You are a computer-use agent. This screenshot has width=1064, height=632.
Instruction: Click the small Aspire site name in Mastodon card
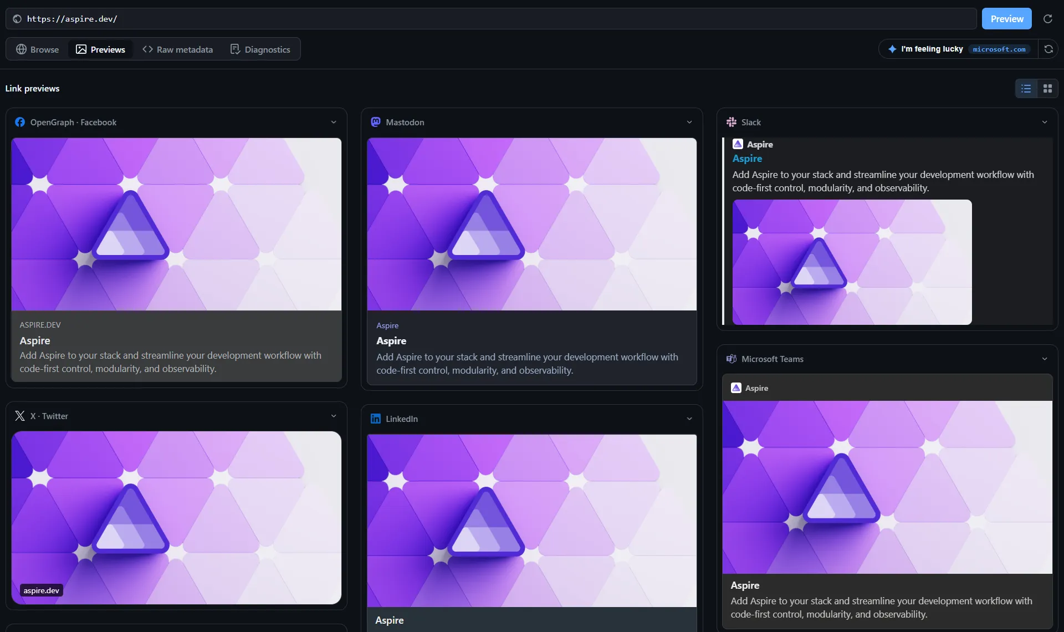[387, 325]
